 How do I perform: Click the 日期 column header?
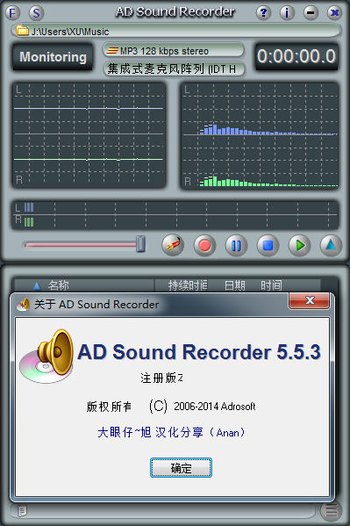click(235, 285)
